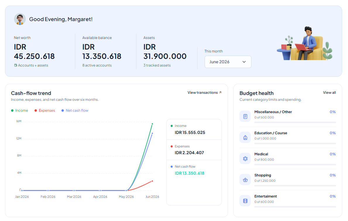
Task: Click the Net cash flow IDR 13.350.618 value
Action: [x=189, y=173]
